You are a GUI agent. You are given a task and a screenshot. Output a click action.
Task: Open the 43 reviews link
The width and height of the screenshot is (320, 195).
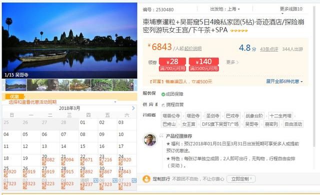click(x=269, y=49)
